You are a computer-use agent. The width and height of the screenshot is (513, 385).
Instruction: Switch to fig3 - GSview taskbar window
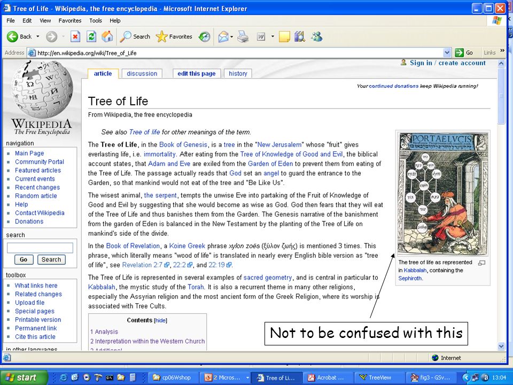coord(432,378)
